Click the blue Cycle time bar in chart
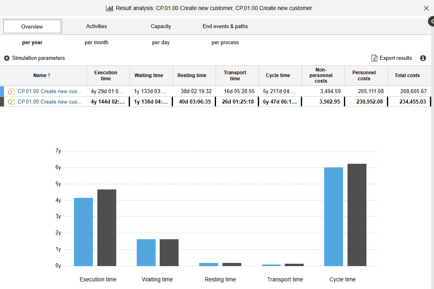434x289 pixels. coord(333,217)
